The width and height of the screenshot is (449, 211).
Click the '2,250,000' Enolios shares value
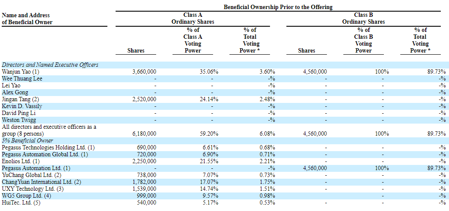pyautogui.click(x=144, y=161)
